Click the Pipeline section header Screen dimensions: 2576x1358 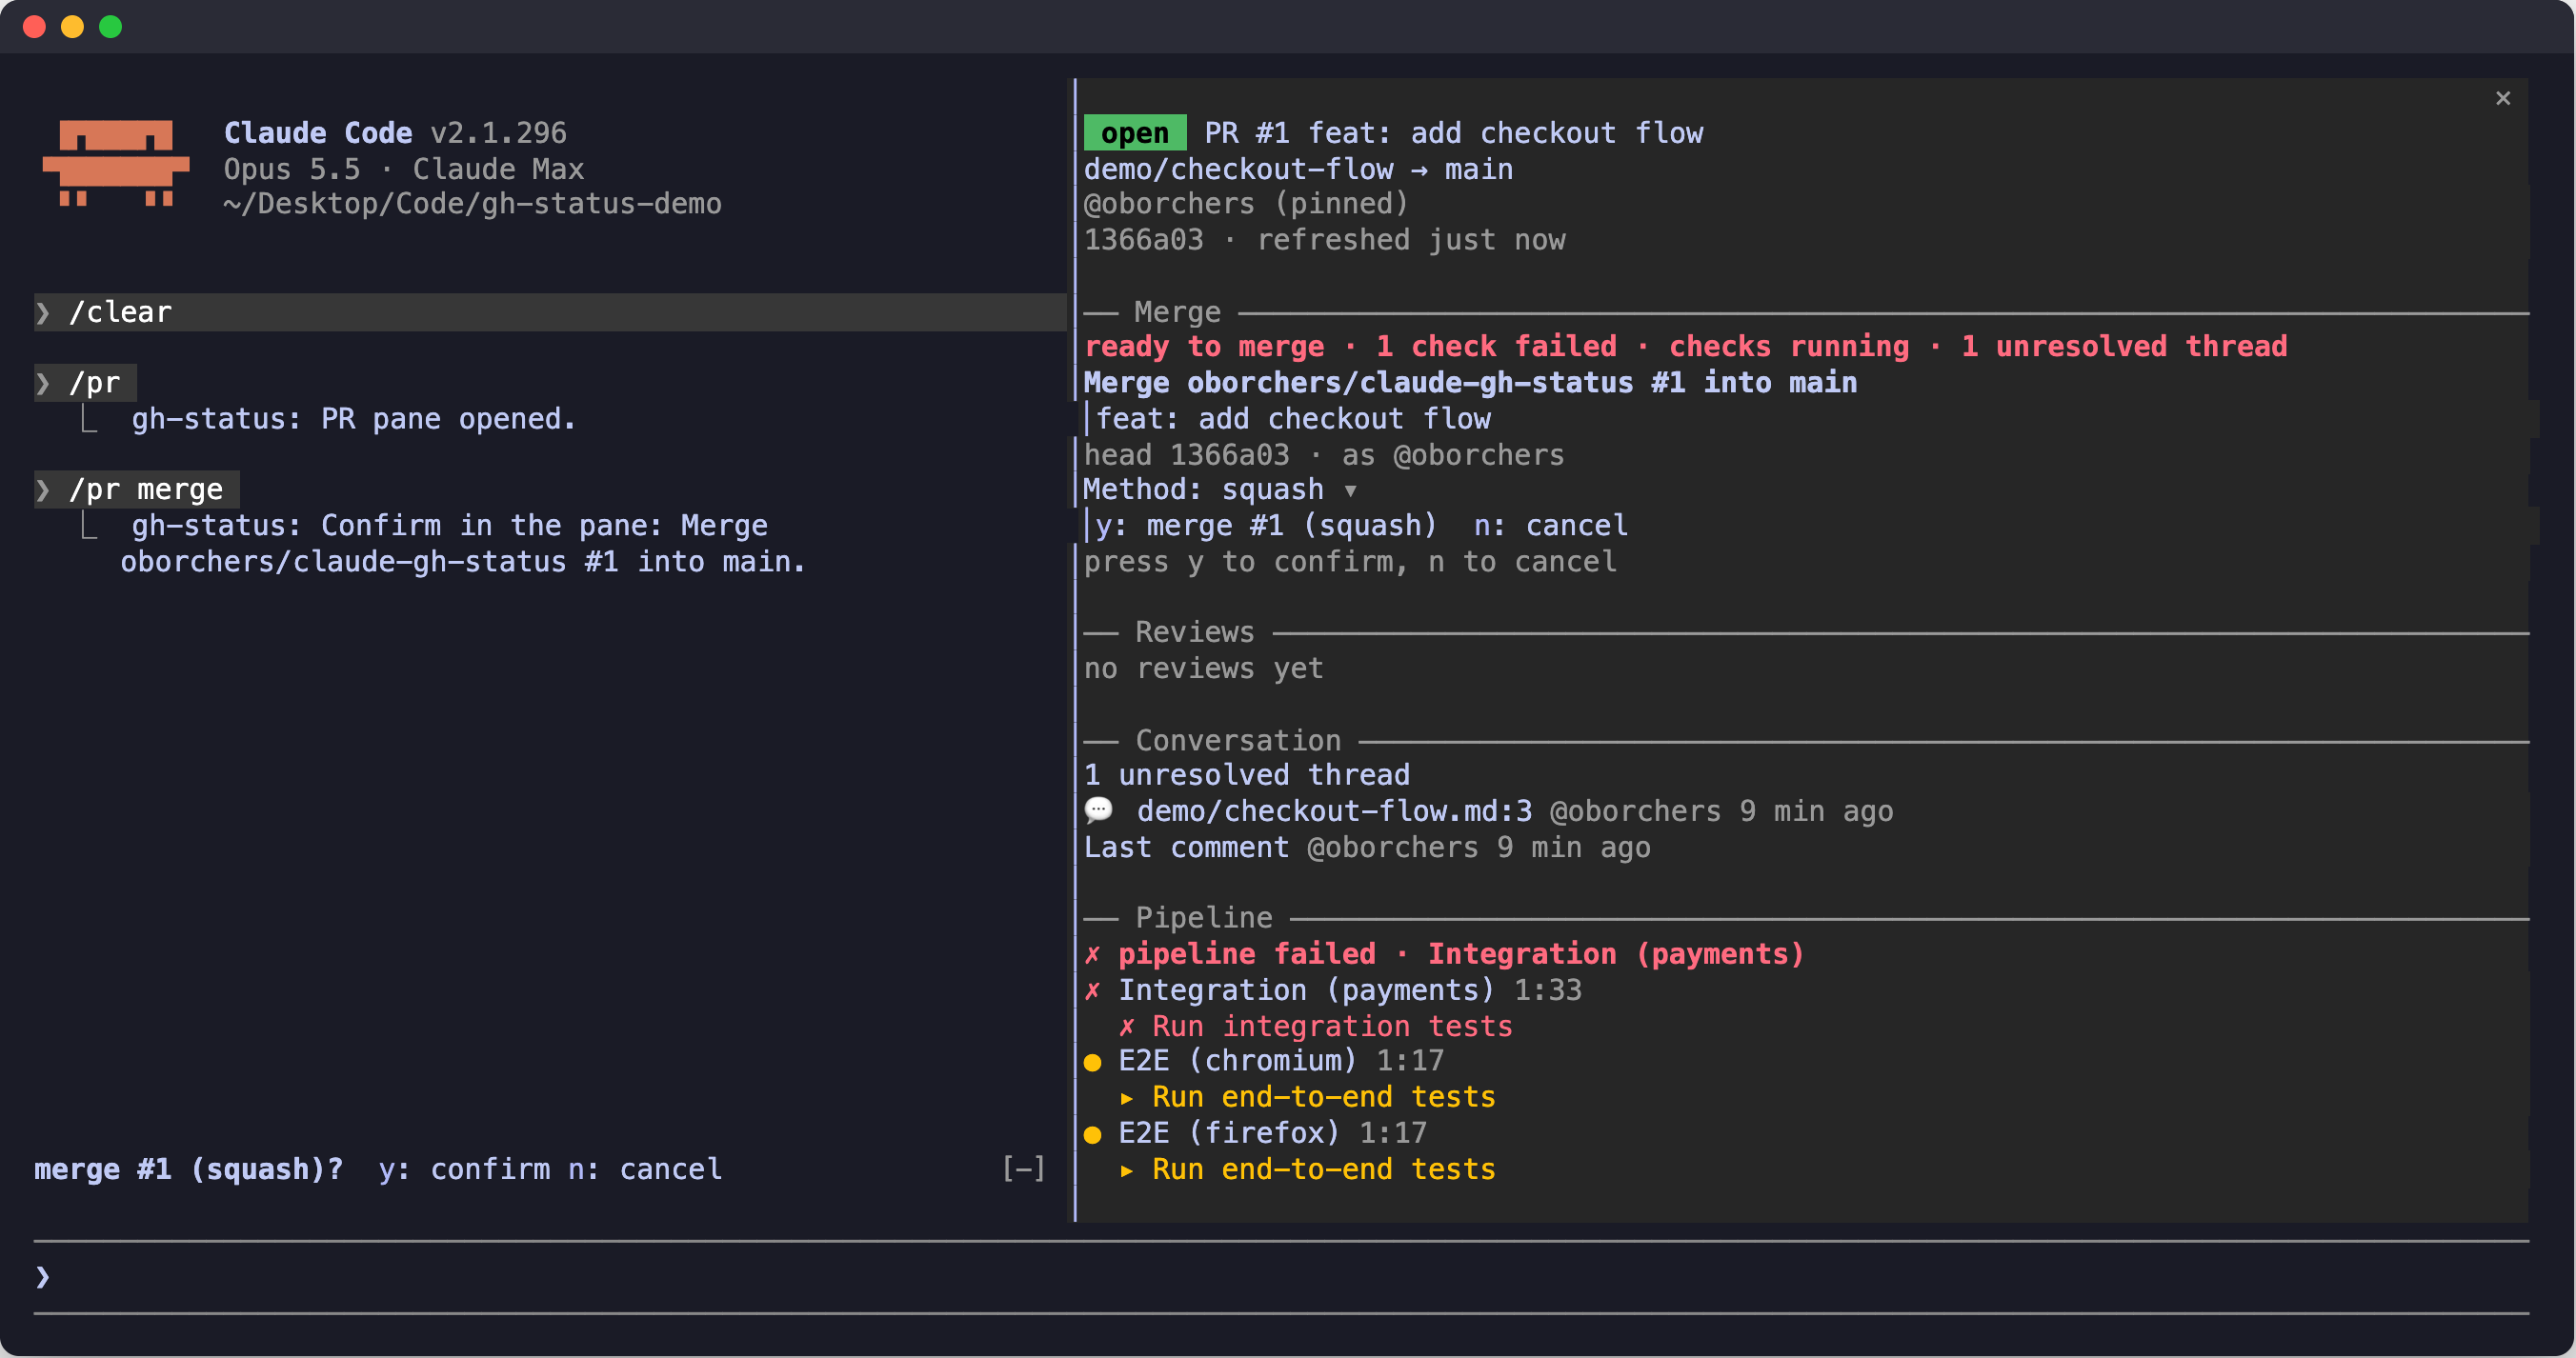[x=1204, y=918]
